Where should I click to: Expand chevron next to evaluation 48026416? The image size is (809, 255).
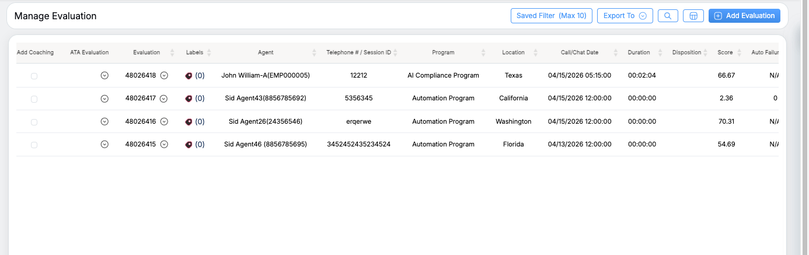click(x=164, y=121)
